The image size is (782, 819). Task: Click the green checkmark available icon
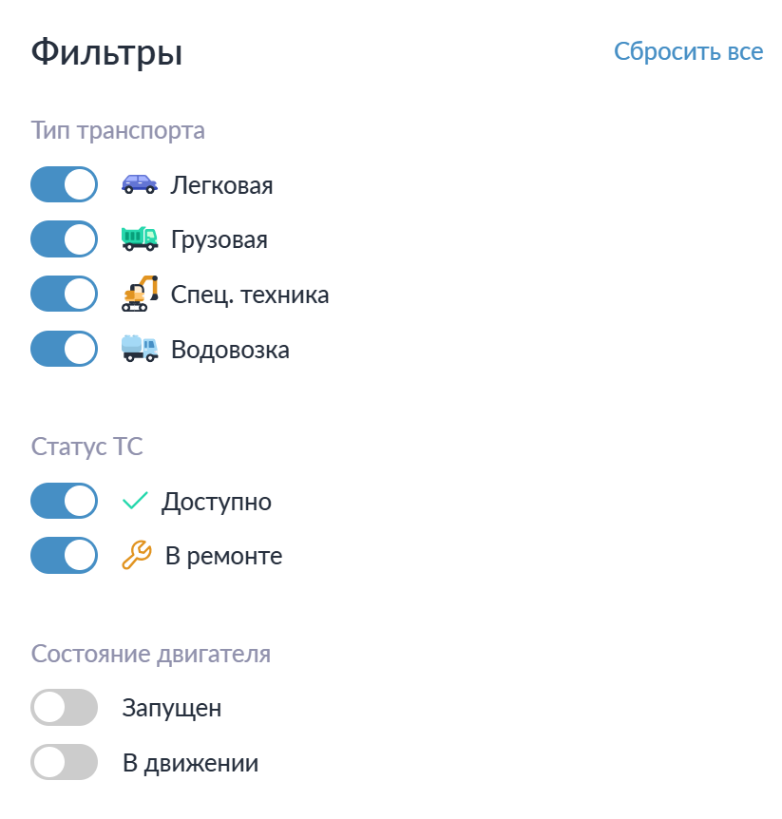coord(136,501)
